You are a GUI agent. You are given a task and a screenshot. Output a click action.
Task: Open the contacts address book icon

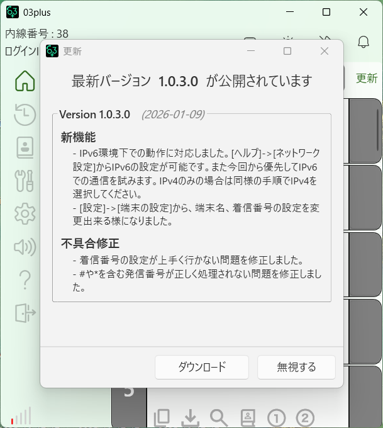[25, 148]
